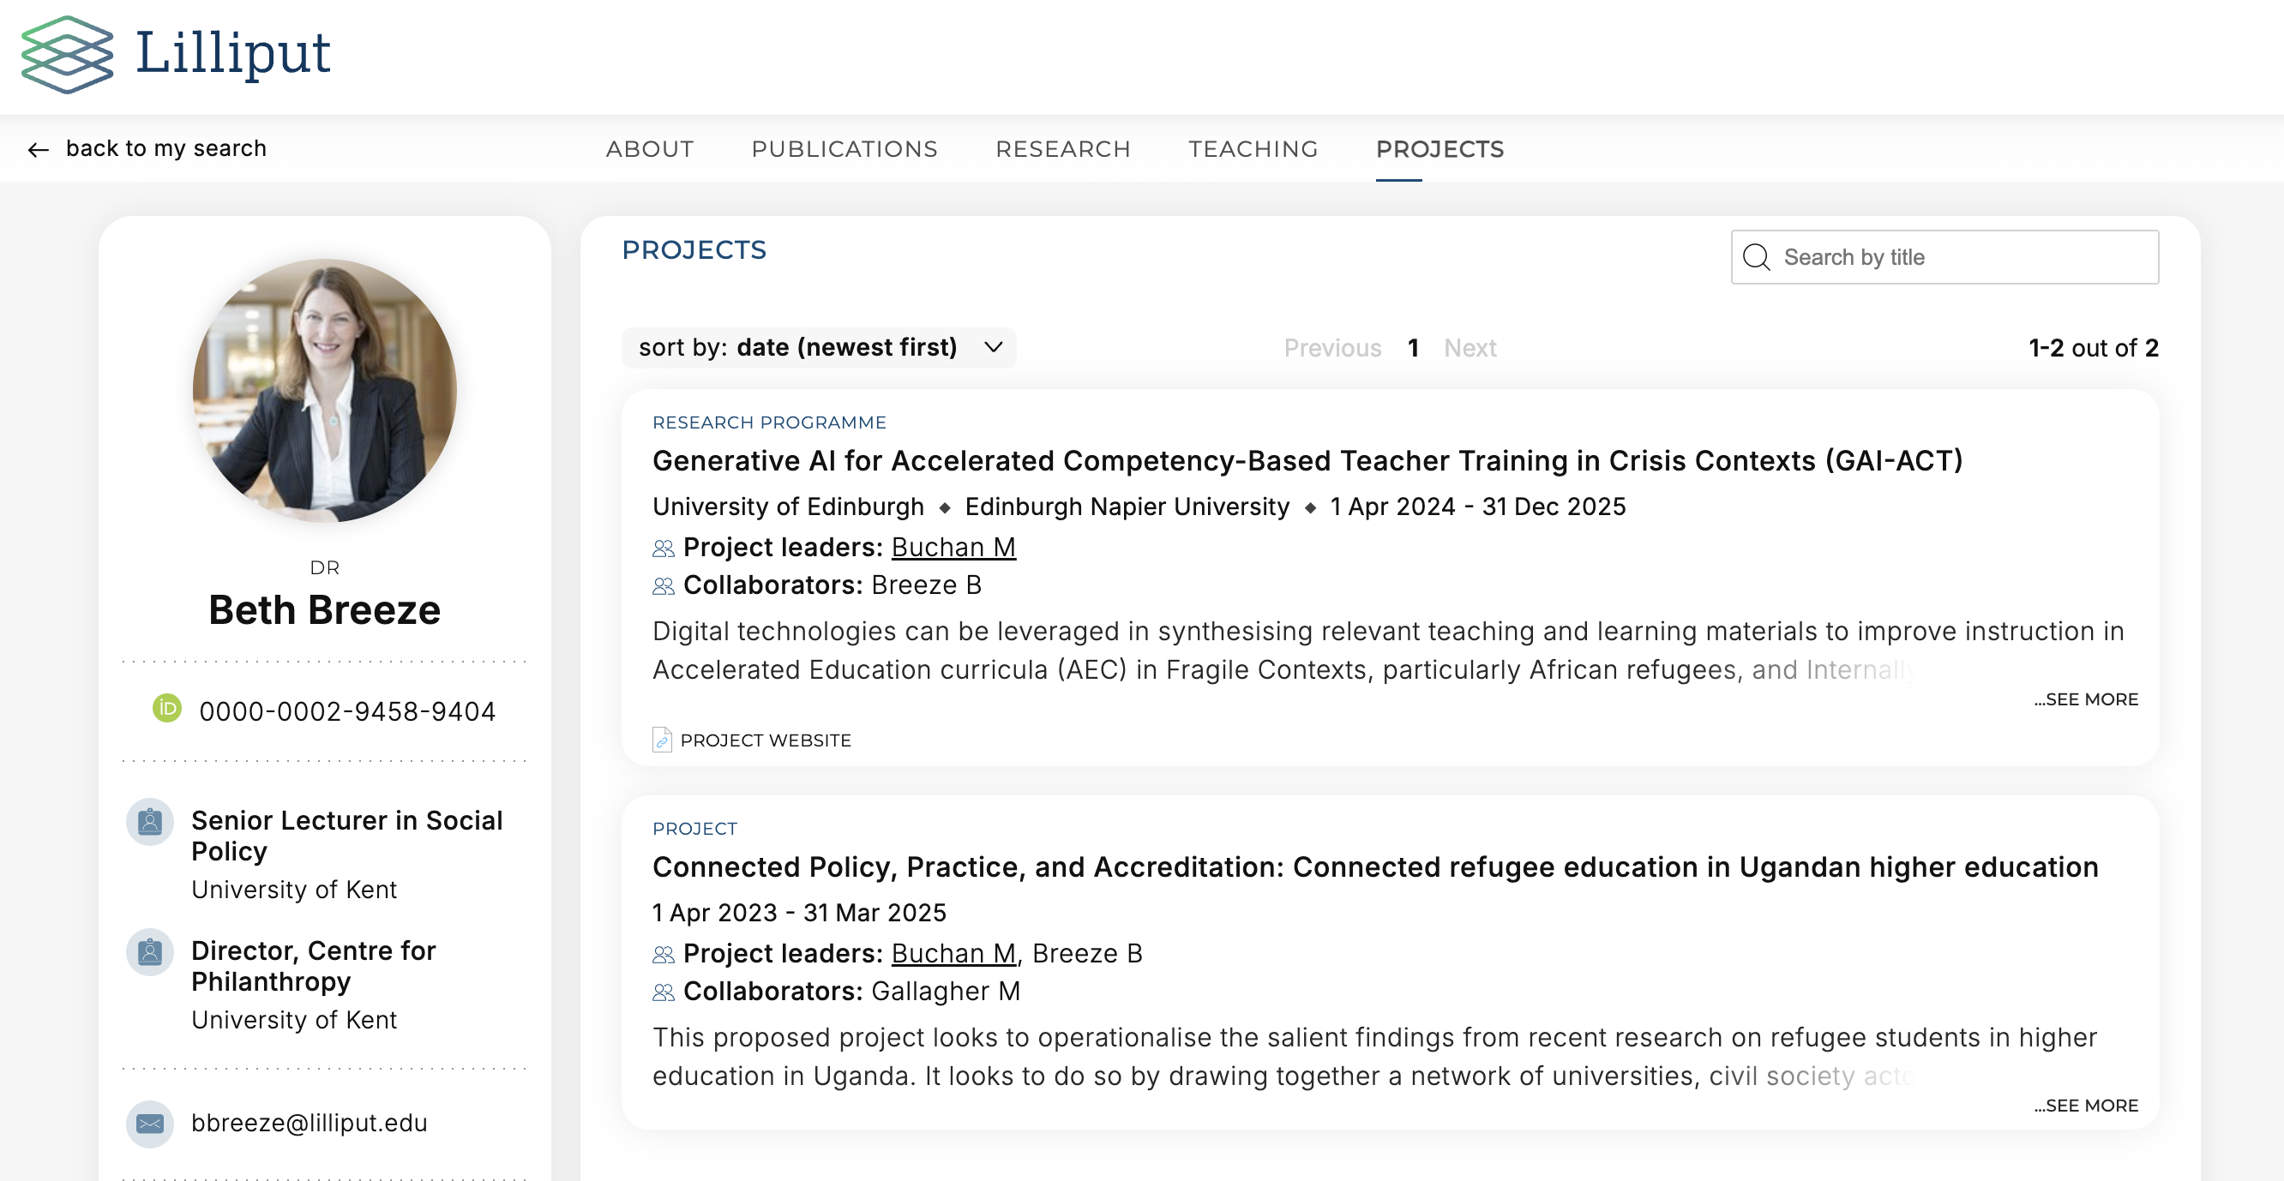Go to the About tab

click(650, 149)
